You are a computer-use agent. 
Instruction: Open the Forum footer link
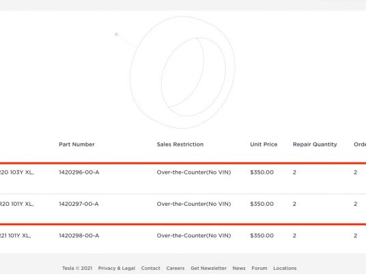(259, 268)
